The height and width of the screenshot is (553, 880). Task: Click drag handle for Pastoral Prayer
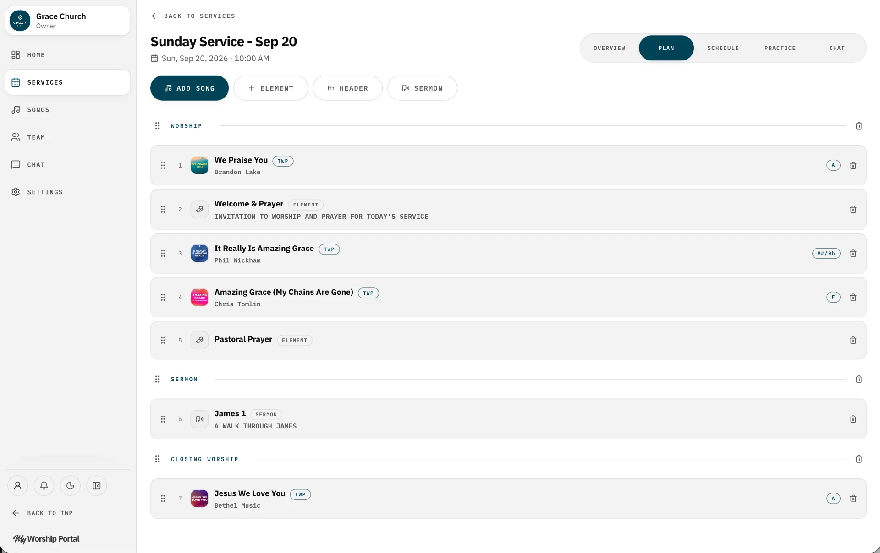pyautogui.click(x=163, y=340)
